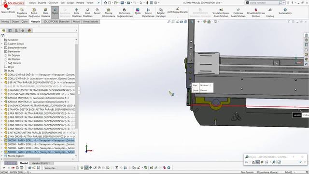Switch to SOLIDWORKS Eklentileri tab
The width and height of the screenshot is (309, 174).
click(x=56, y=21)
